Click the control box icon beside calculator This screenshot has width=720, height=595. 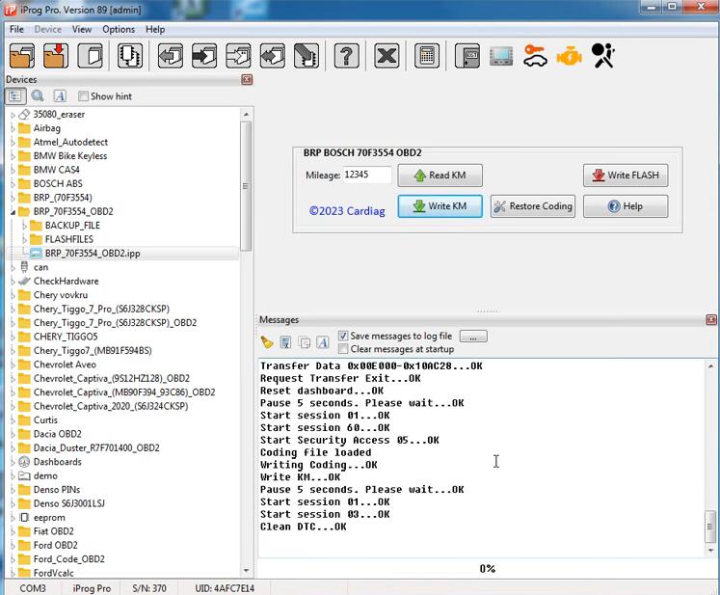click(467, 56)
